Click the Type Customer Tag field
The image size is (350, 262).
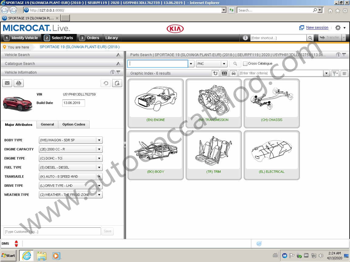pyautogui.click(x=52, y=231)
